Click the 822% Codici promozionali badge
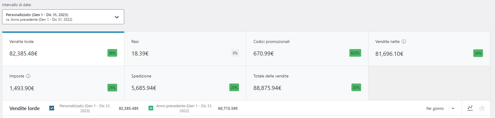495x118 pixels. [x=355, y=53]
